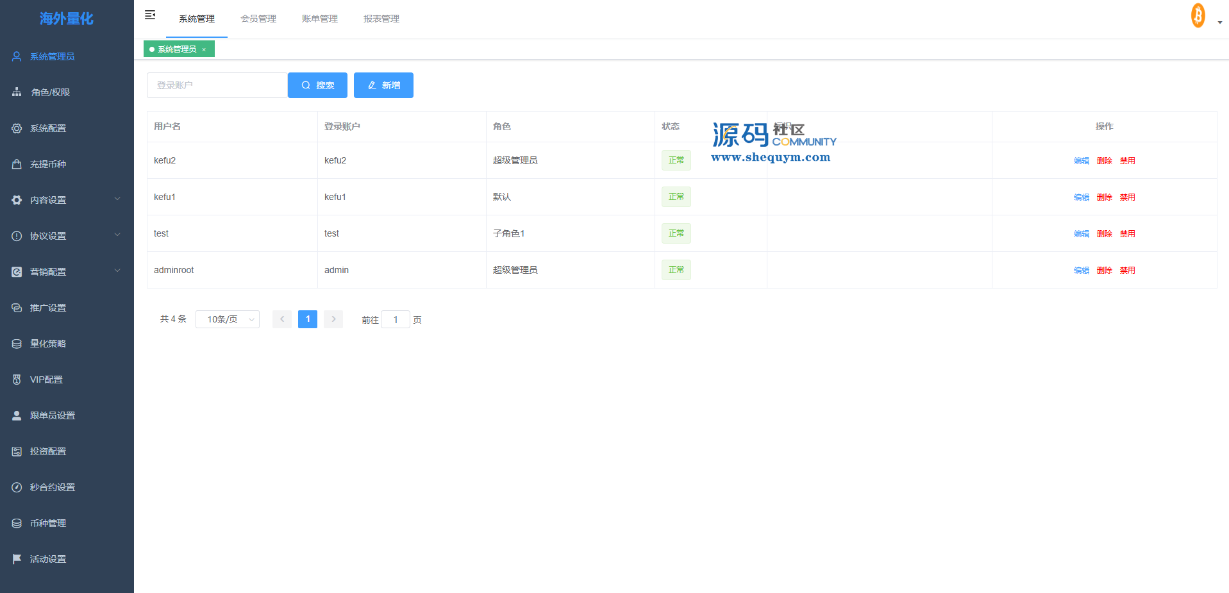Open 秒合约设置 in the sidebar
1229x593 pixels.
pos(53,487)
